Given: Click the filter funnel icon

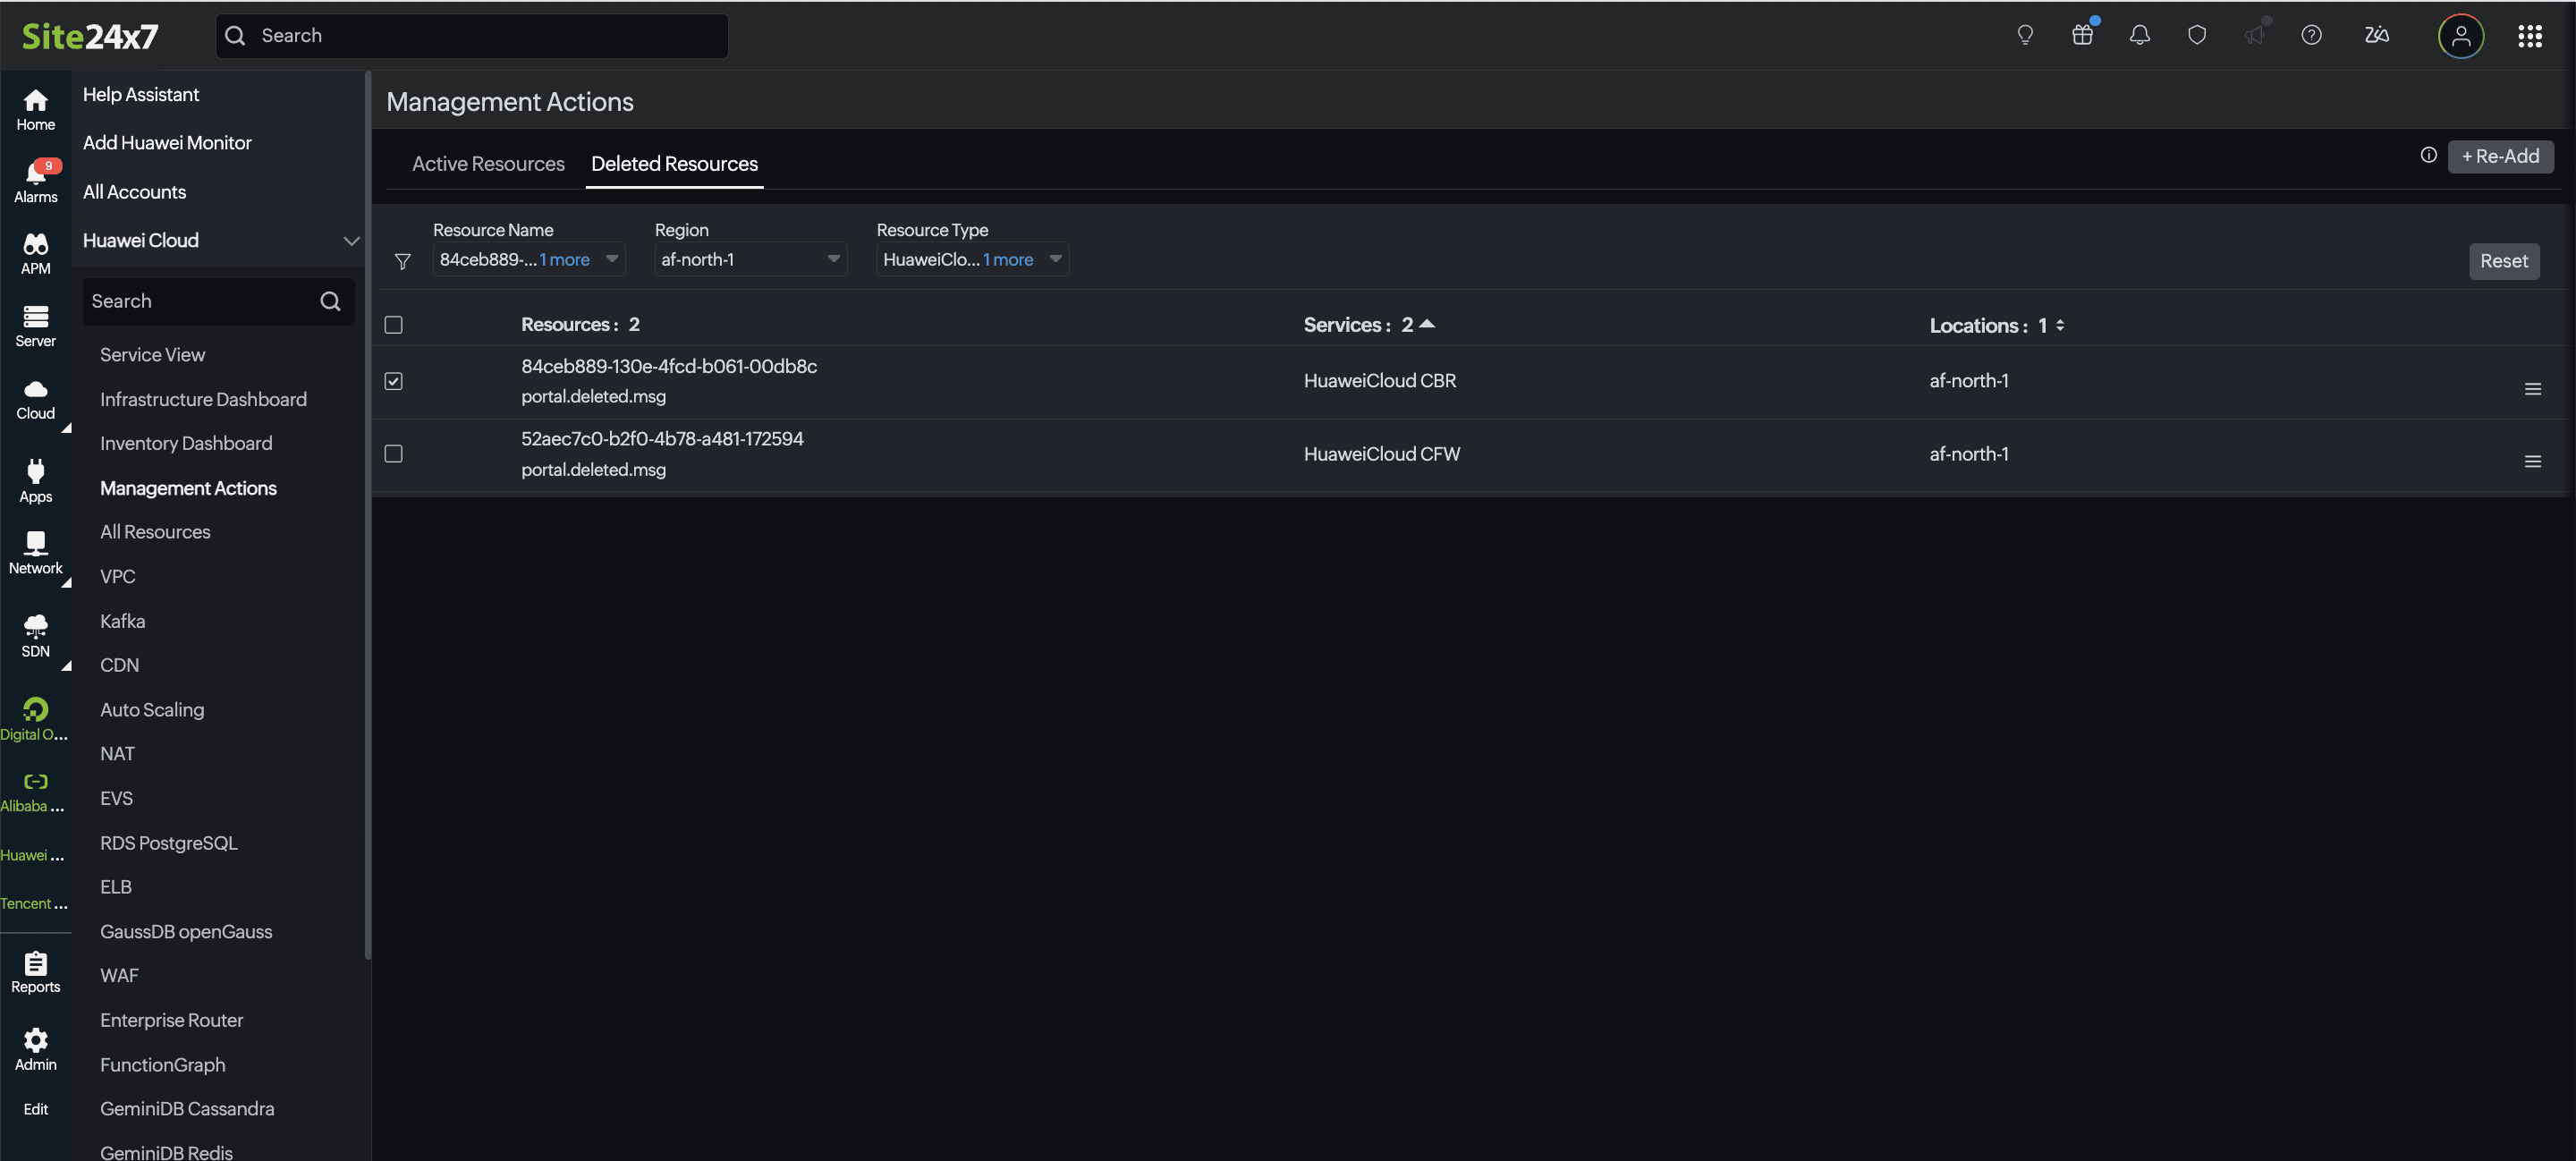Looking at the screenshot, I should [402, 261].
